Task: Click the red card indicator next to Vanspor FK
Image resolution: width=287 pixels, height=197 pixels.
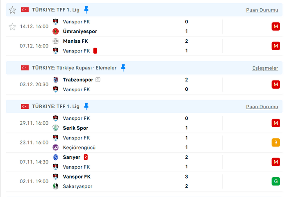Action: click(95, 51)
